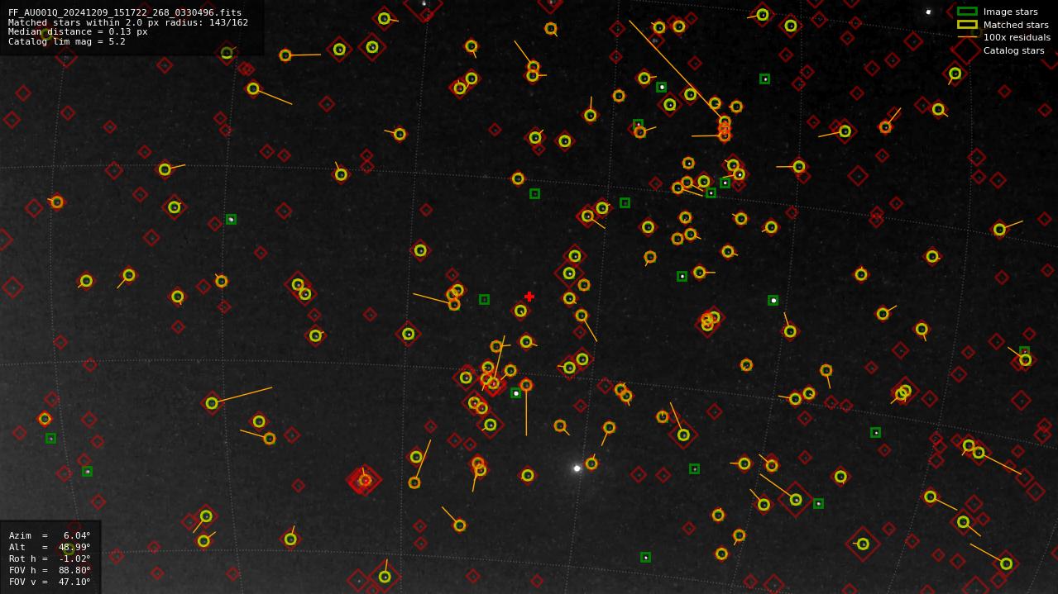Click the FOV h value 88.80°
Viewport: 1058px width, 594px height.
tap(77, 570)
